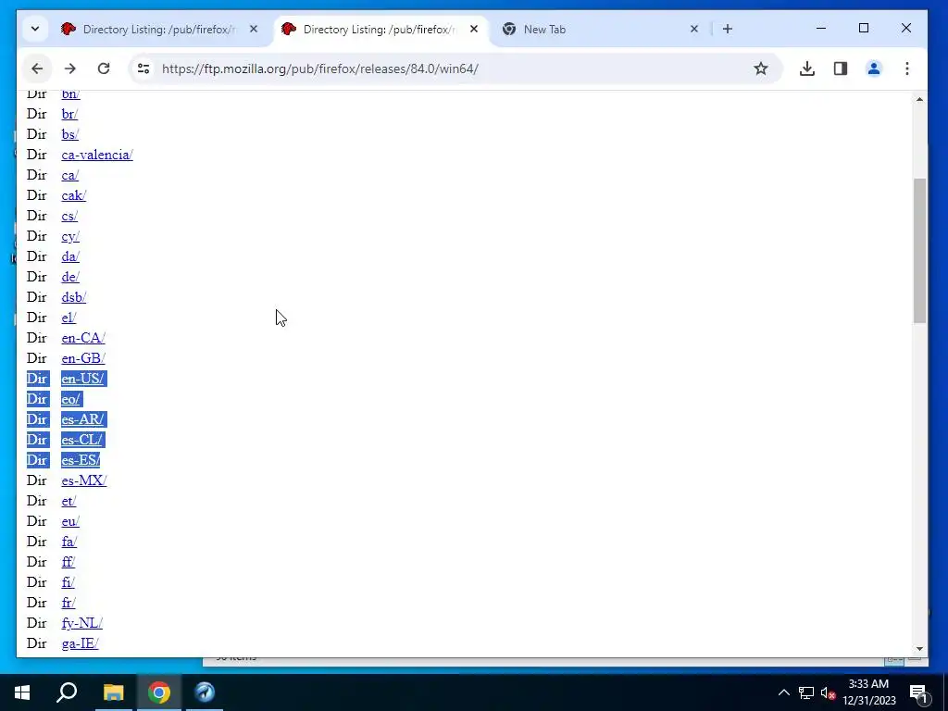The height and width of the screenshot is (711, 948).
Task: Click the muted volume tray icon
Action: (x=828, y=693)
